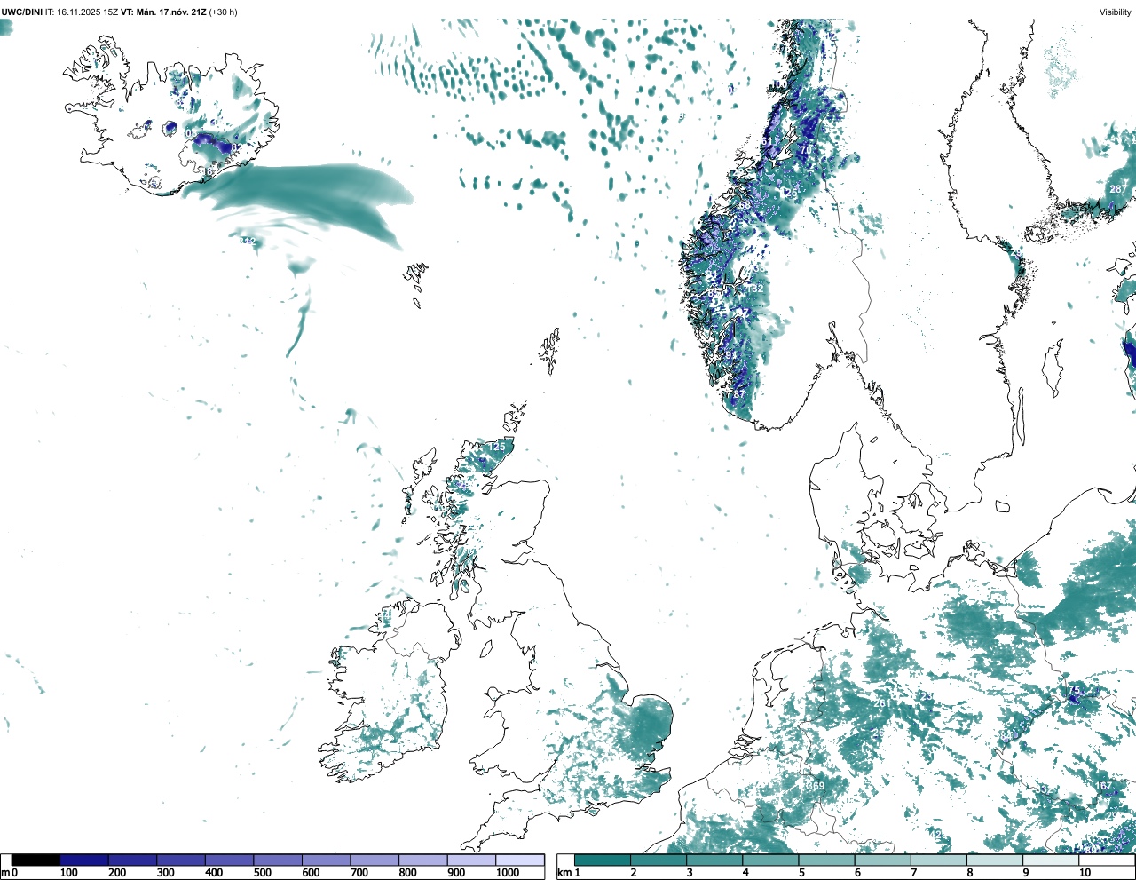Click the 'km' unit label of kilometre scale

[x=564, y=873]
